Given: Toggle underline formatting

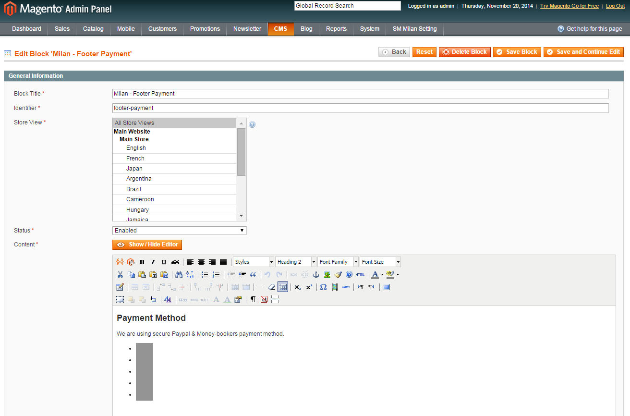Looking at the screenshot, I should click(x=164, y=262).
